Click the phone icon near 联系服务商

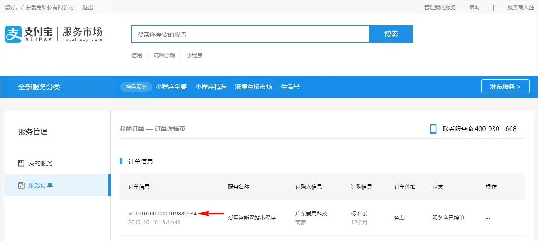coord(433,129)
